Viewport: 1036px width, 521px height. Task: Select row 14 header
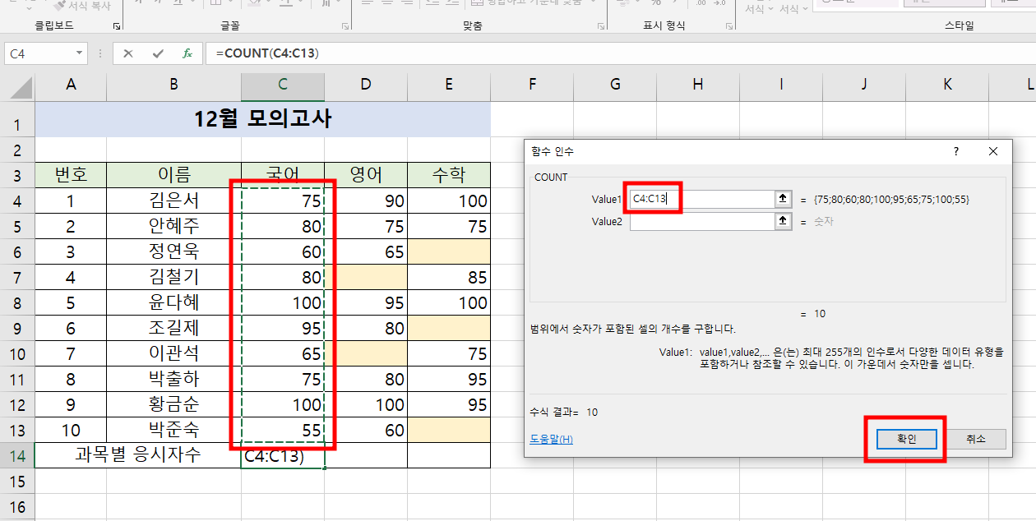click(17, 455)
